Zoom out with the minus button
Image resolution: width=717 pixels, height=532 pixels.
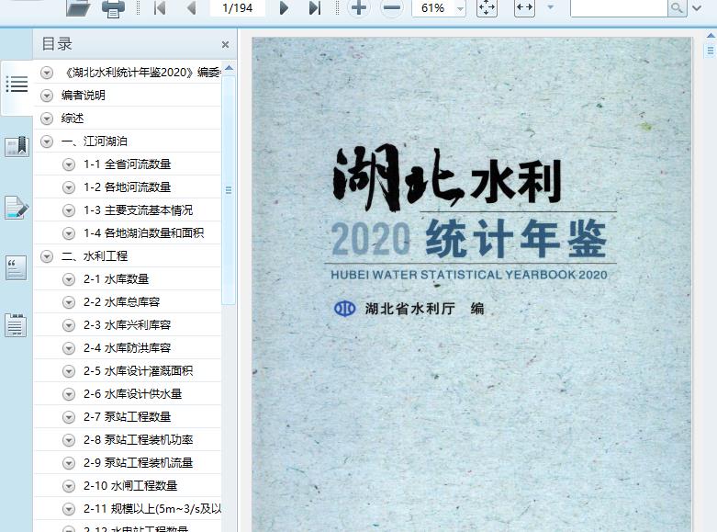pyautogui.click(x=391, y=7)
